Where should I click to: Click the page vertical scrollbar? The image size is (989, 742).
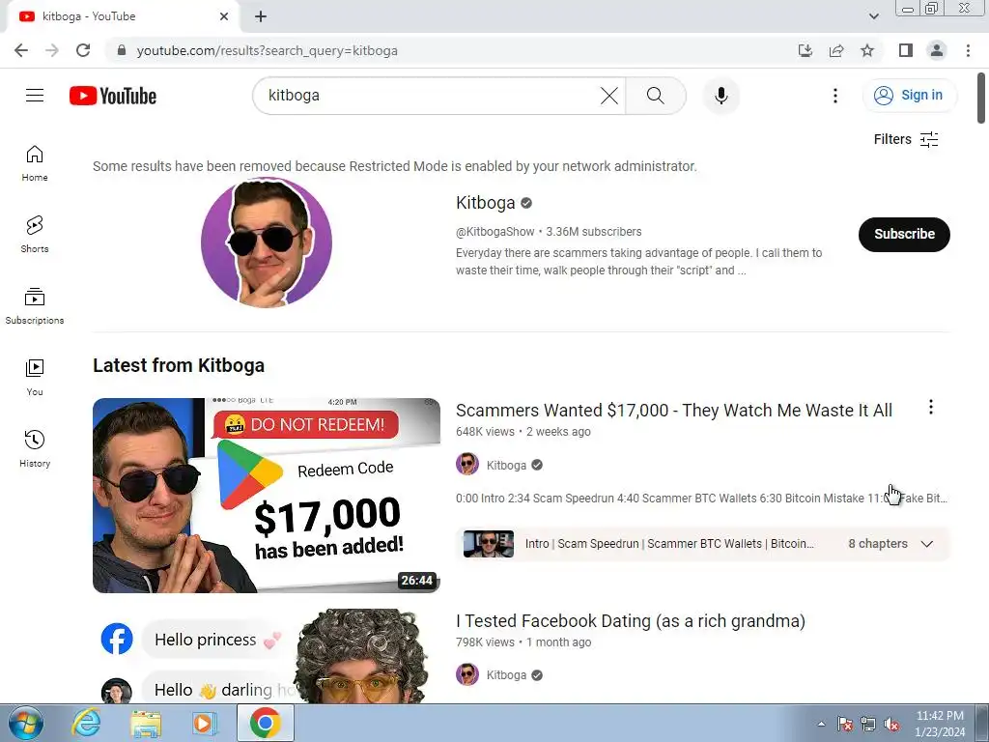[x=981, y=98]
